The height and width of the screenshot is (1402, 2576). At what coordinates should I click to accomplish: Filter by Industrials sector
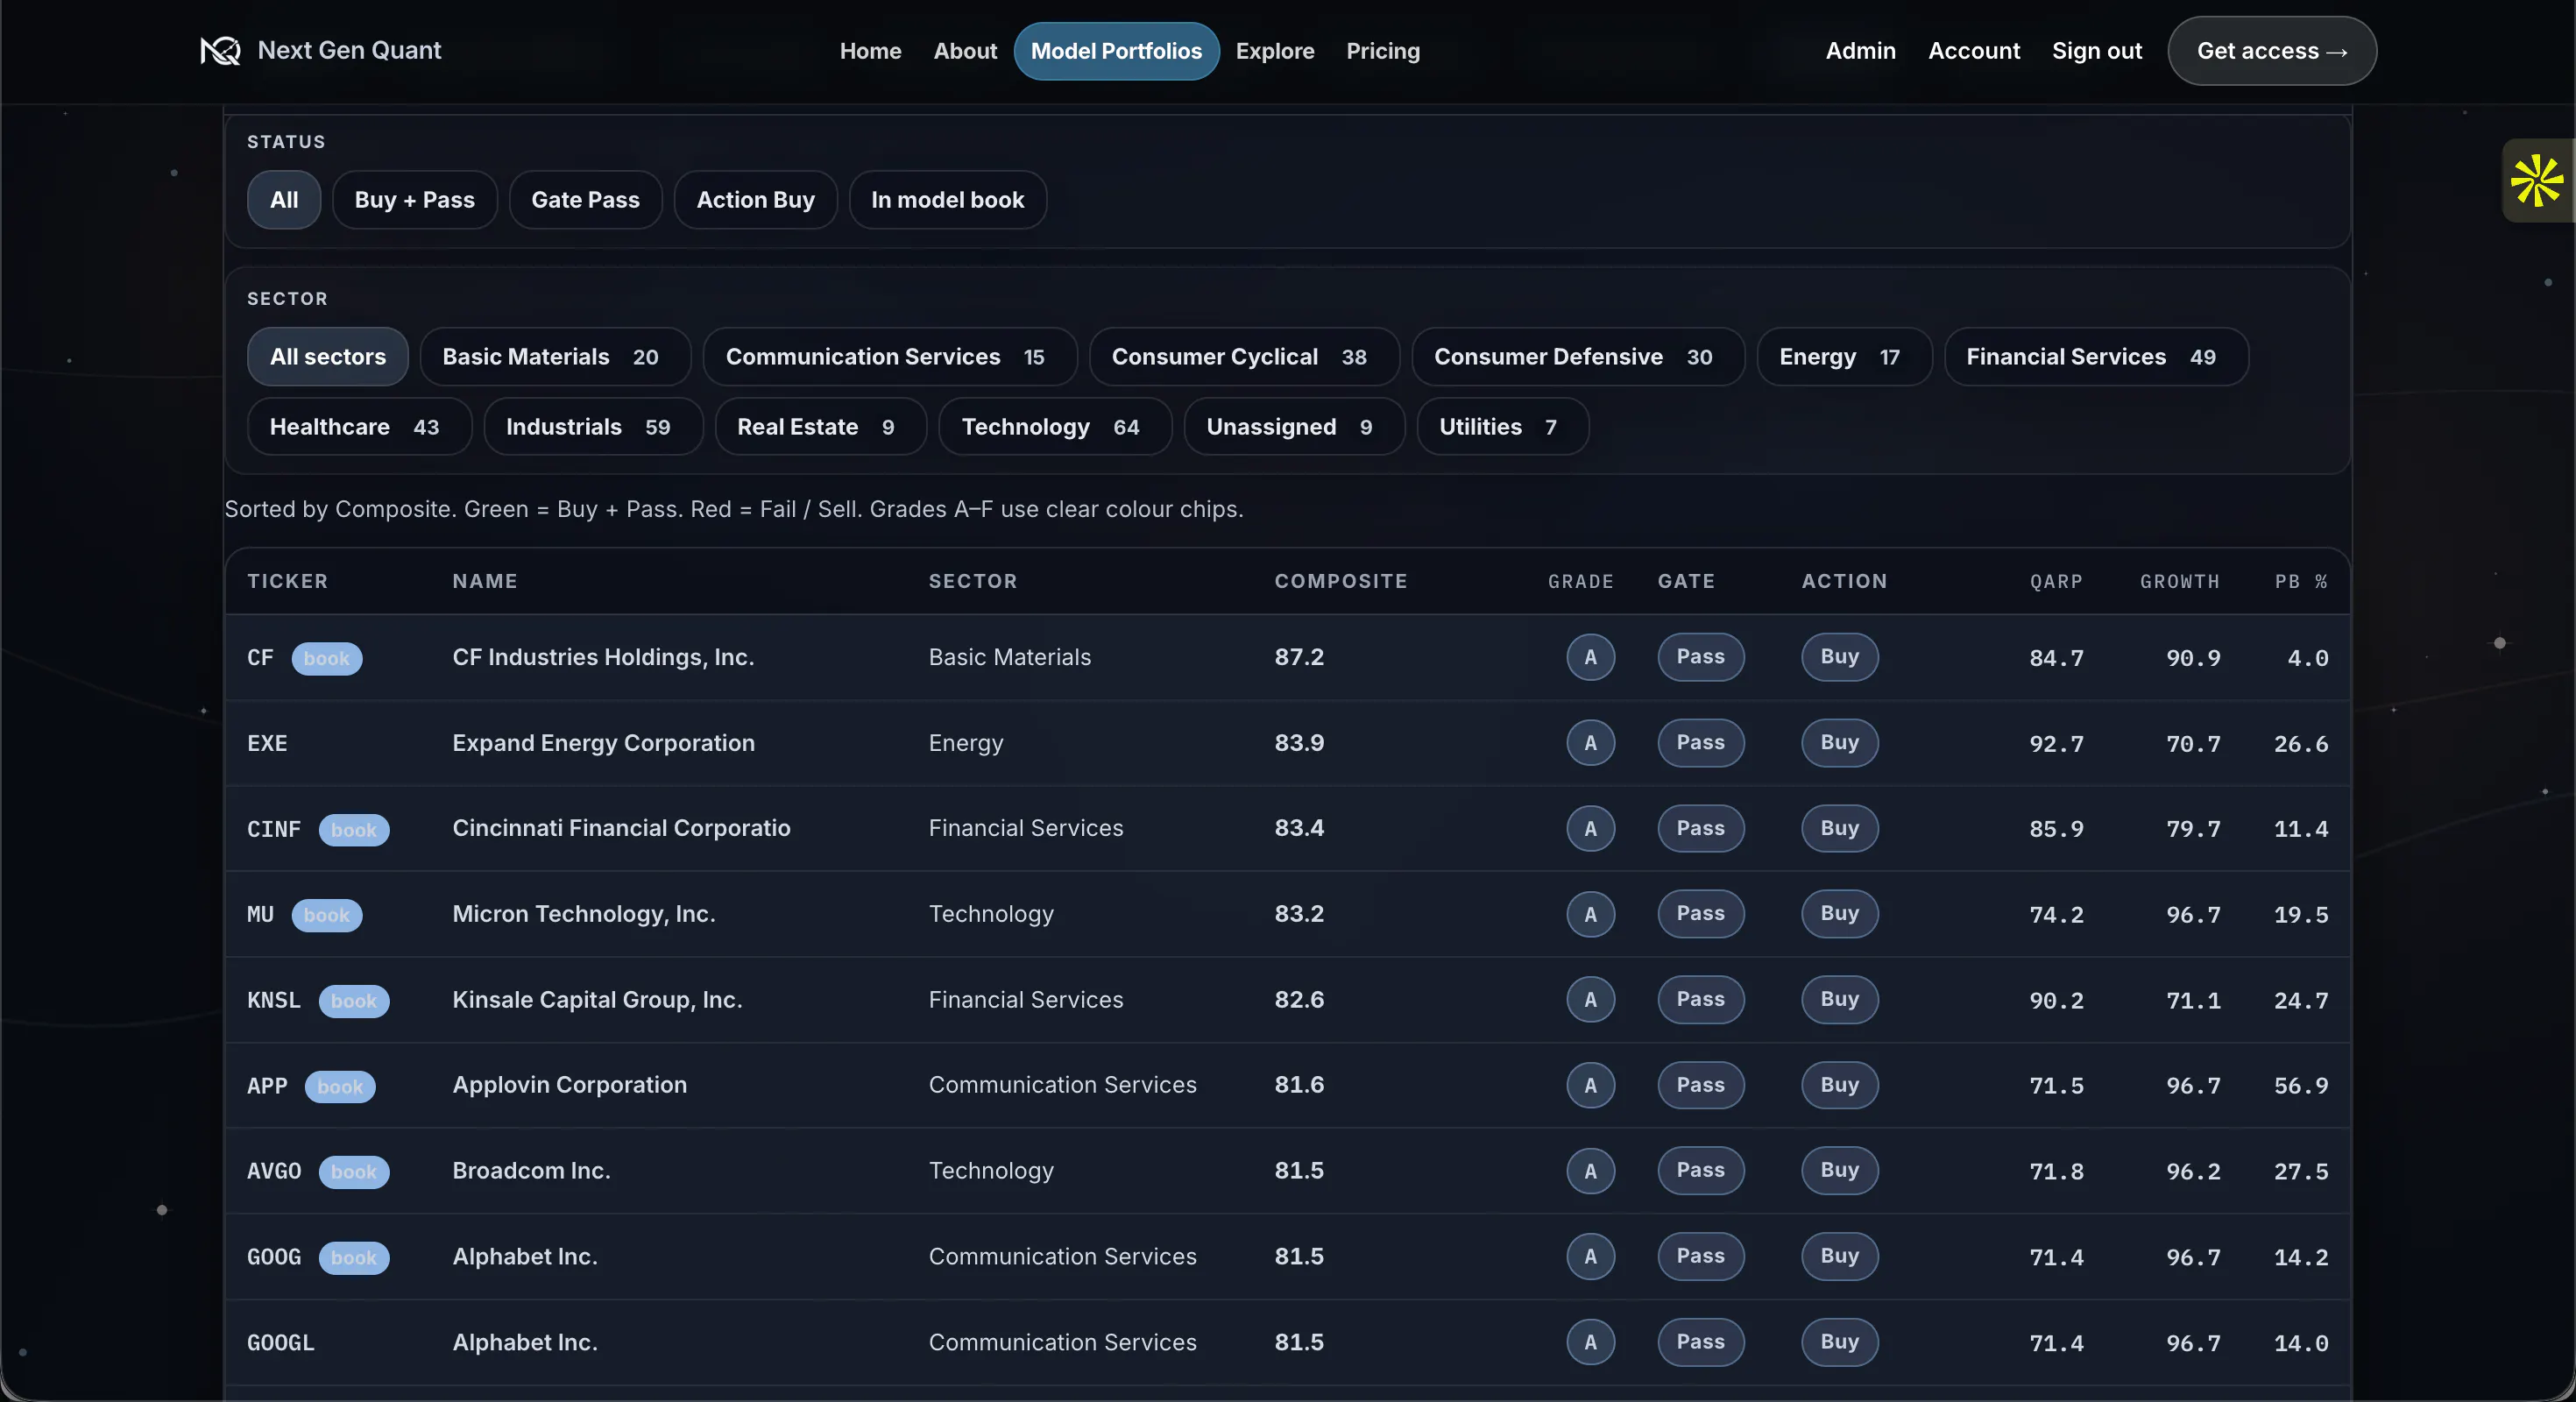coord(593,427)
